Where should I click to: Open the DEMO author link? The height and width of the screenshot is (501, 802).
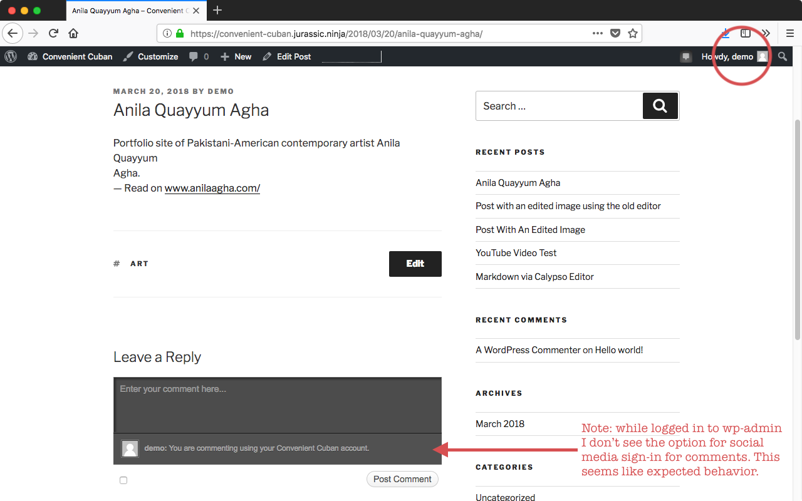(x=221, y=91)
